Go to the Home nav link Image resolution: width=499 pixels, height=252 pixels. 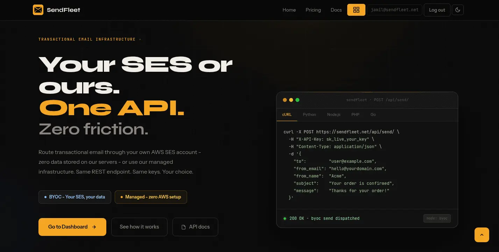[x=289, y=10]
